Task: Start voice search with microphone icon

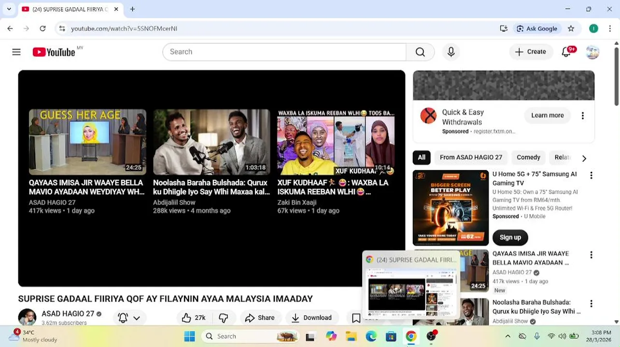Action: pos(451,52)
